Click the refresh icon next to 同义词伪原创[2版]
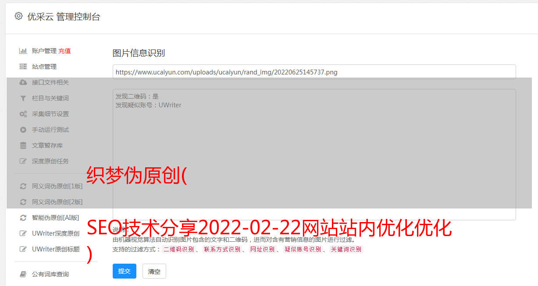Image resolution: width=538 pixels, height=286 pixels. pos(23,202)
